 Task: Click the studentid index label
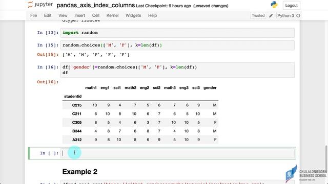73,97
